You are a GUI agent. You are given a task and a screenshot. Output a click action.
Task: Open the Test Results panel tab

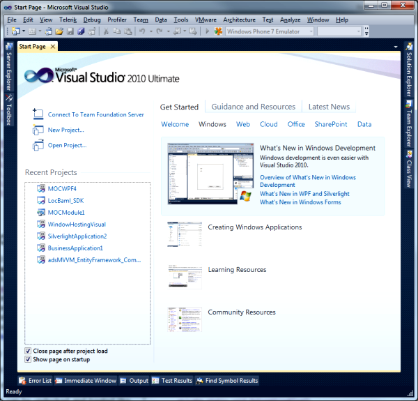click(172, 381)
